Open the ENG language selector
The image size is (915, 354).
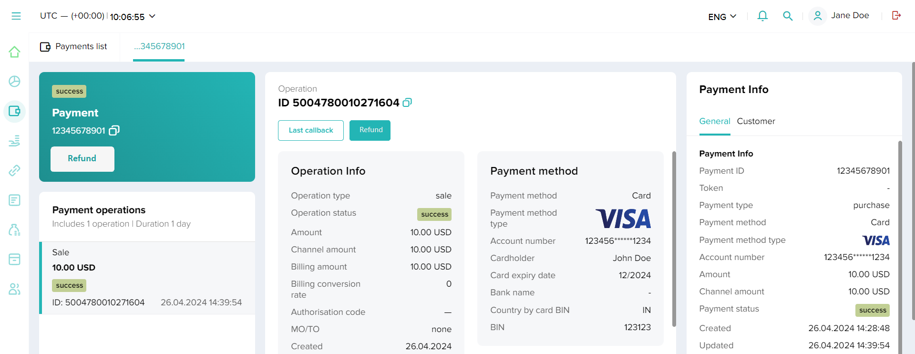pos(722,17)
